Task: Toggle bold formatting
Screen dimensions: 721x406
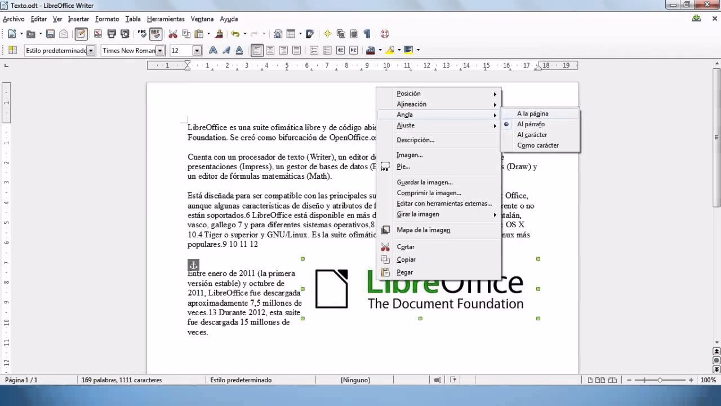Action: pos(212,50)
